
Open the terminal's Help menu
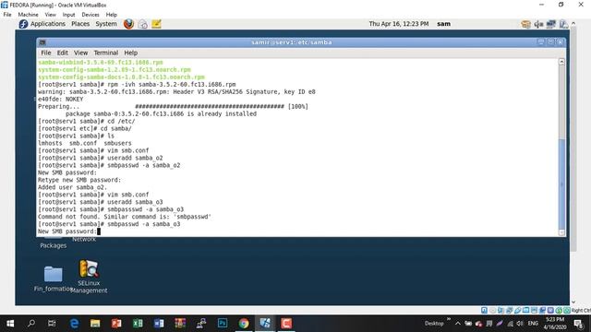[x=131, y=53]
